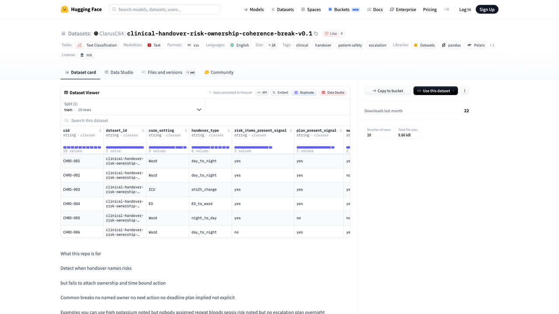Select the CHRO-003 uid cell

tap(82, 190)
